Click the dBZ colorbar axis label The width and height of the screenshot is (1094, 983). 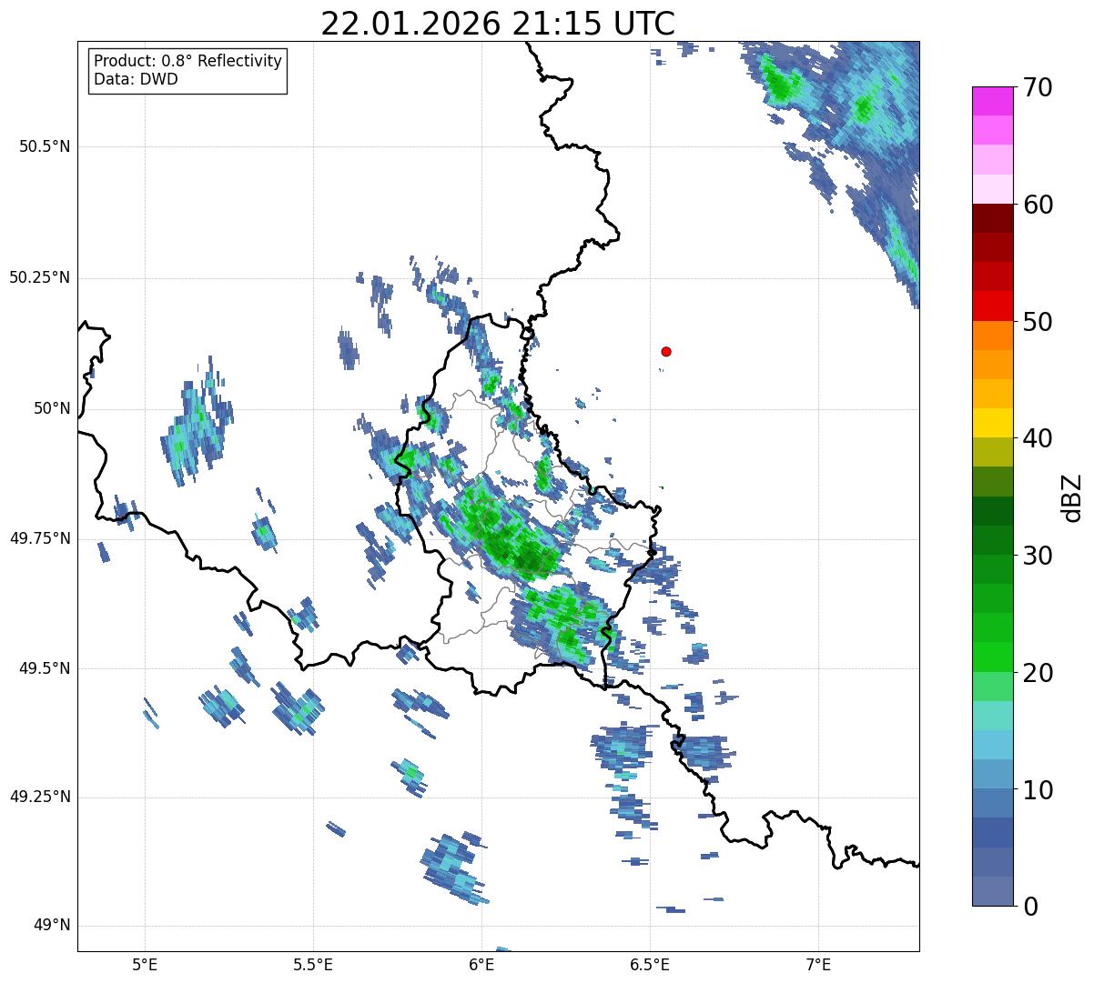pos(1072,497)
